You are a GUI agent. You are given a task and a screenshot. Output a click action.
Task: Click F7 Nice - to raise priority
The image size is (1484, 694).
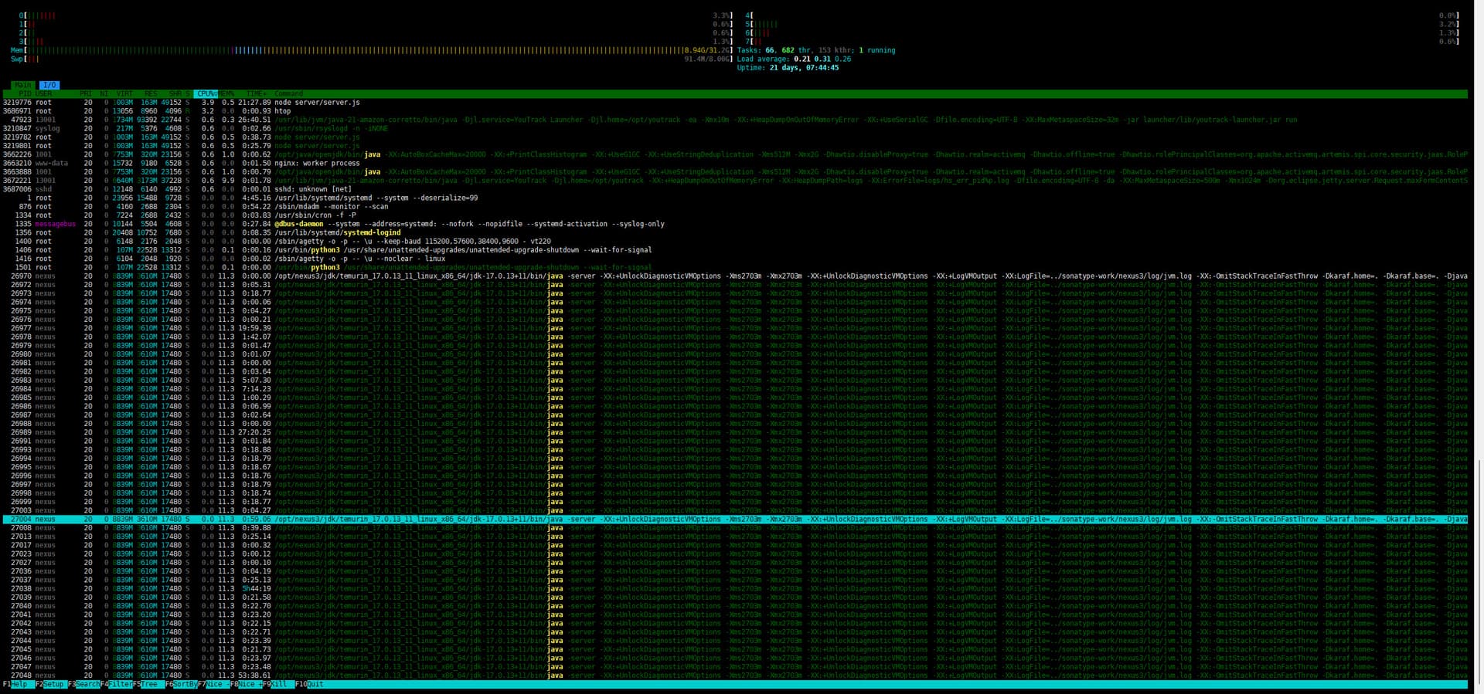[x=213, y=685]
